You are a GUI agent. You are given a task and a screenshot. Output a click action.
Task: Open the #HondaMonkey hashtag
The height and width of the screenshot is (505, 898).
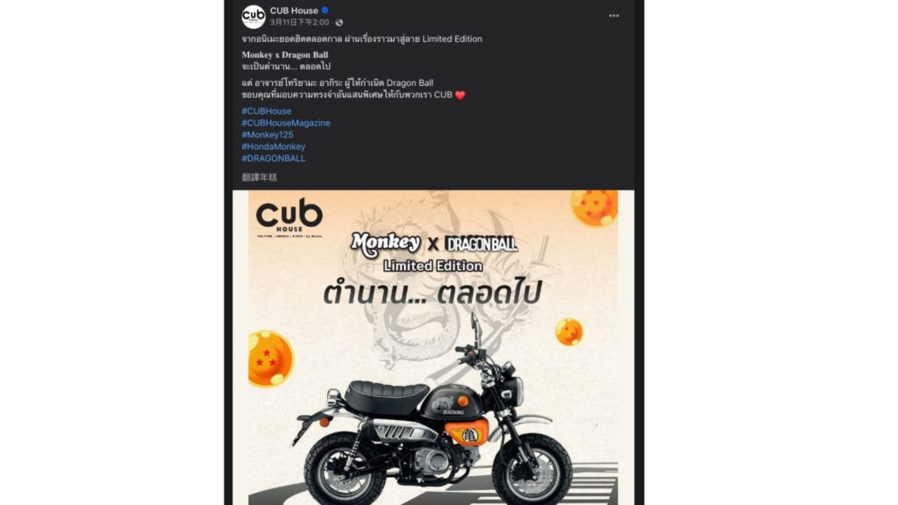[274, 146]
